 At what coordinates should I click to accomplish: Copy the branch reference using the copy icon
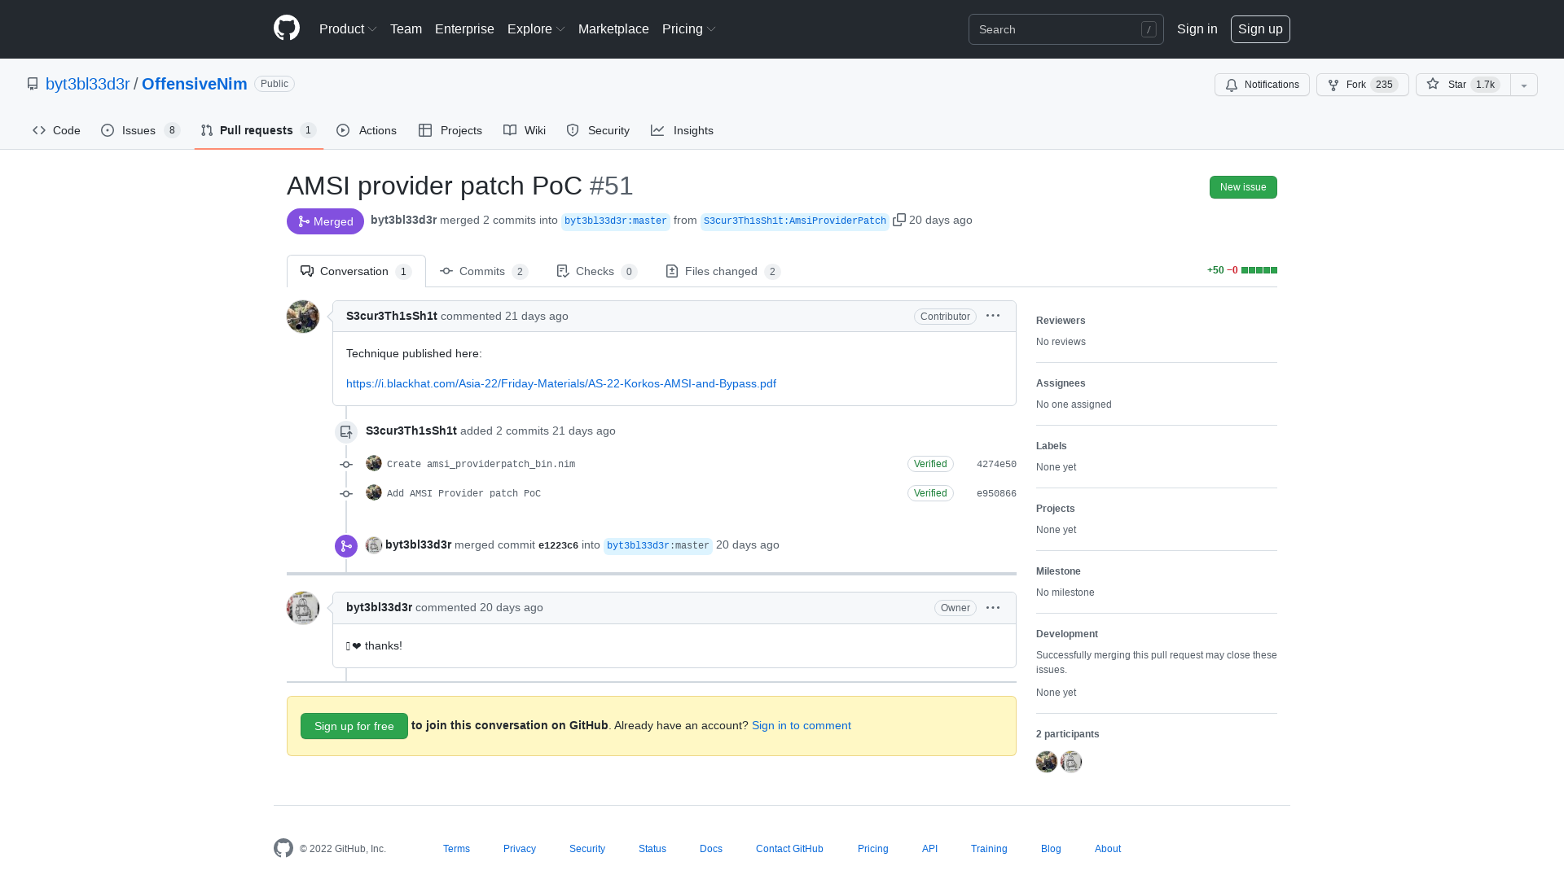click(899, 220)
